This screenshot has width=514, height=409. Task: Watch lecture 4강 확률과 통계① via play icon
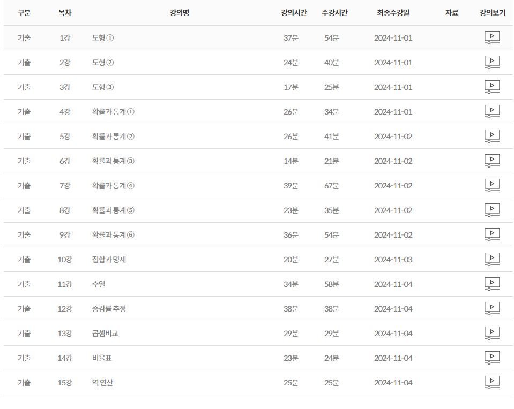(x=491, y=112)
